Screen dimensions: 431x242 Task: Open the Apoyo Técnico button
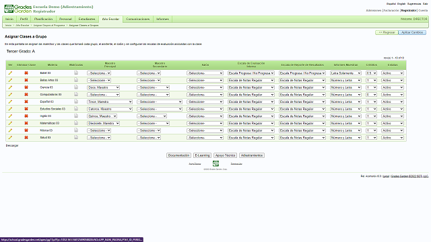click(x=225, y=155)
